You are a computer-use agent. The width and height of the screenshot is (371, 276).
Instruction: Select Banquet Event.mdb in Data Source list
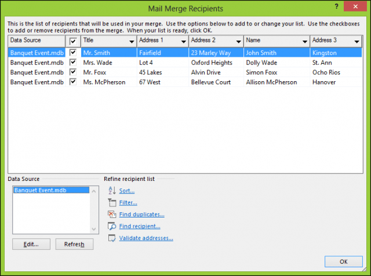[x=51, y=190]
